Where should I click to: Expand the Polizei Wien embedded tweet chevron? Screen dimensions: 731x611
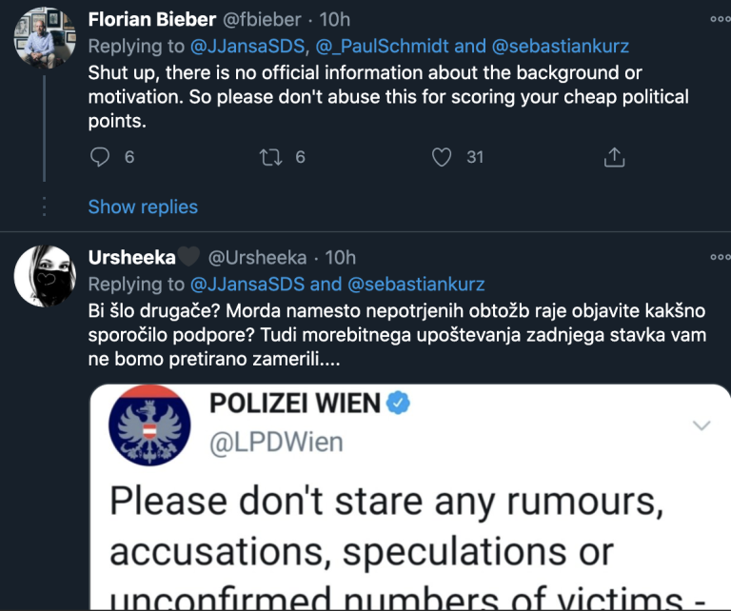pos(701,424)
